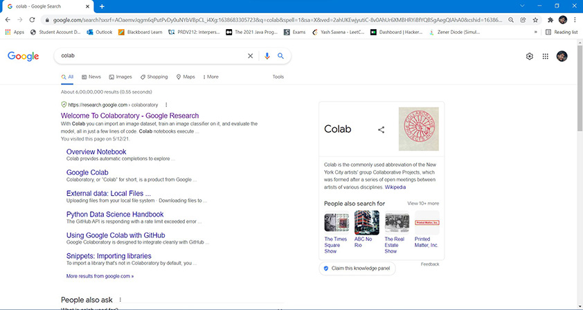
Task: Reload the page with the refresh icon
Action: (x=33, y=19)
